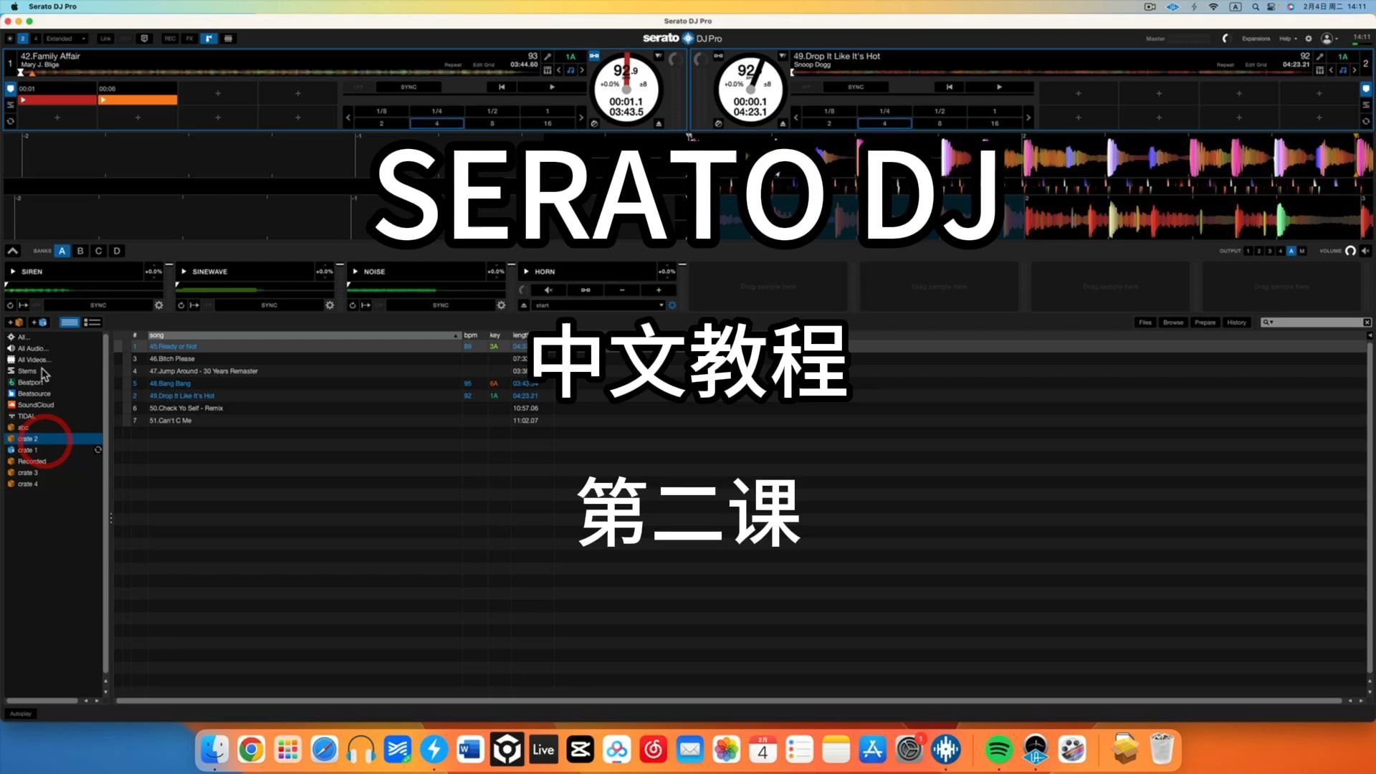
Task: Open the library search filter dropdown
Action: [1271, 322]
